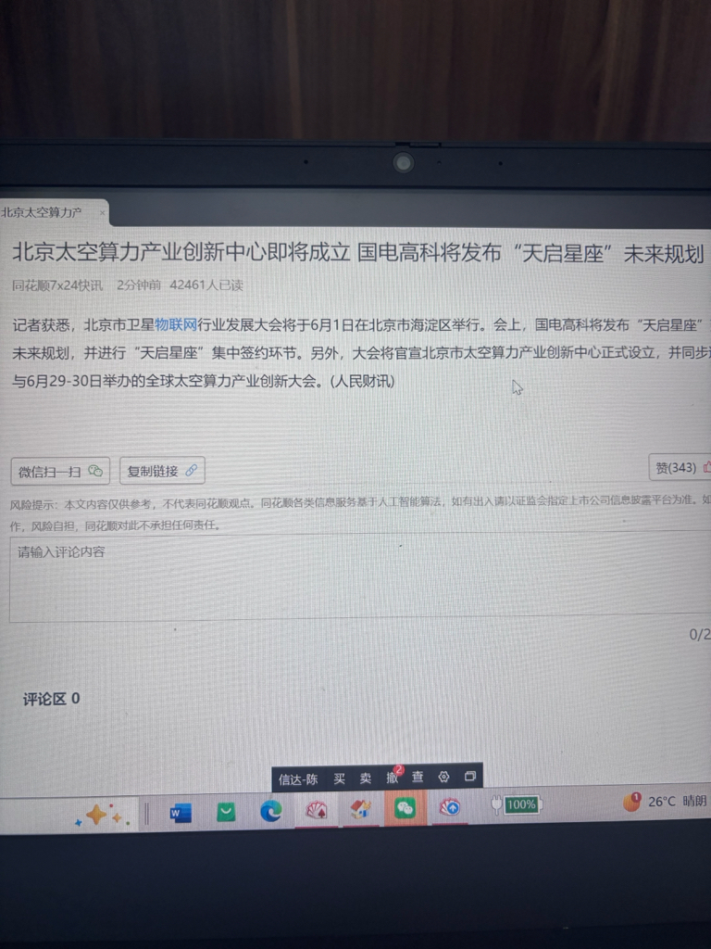
Task: Click the article headline 北京太空算力产业创新中心即将成立
Action: pyautogui.click(x=181, y=252)
